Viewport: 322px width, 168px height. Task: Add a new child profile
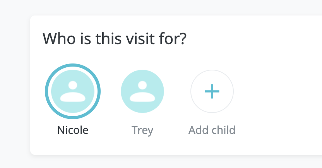(212, 91)
